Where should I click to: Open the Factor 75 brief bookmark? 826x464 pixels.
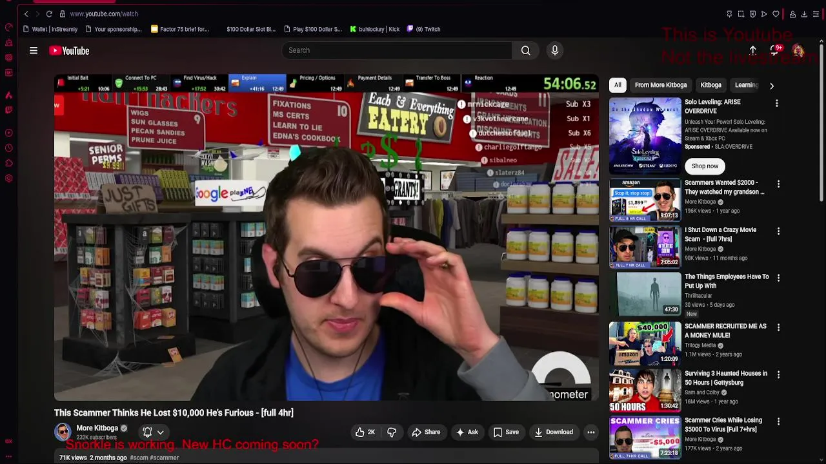(180, 29)
